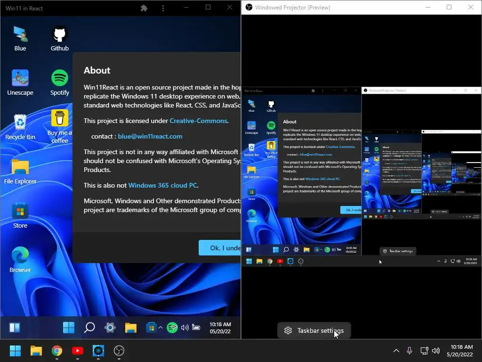Follow the Creative-Commons link
Viewport: 482px width, 362px height.
coord(198,121)
